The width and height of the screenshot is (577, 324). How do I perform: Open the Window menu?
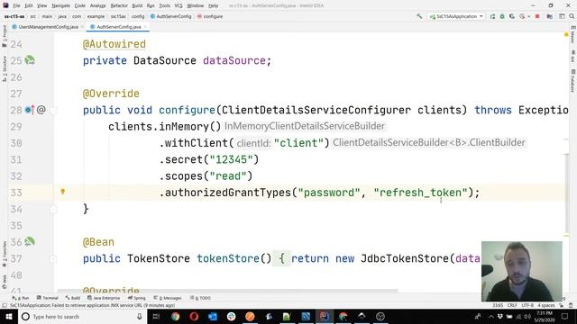pos(195,5)
